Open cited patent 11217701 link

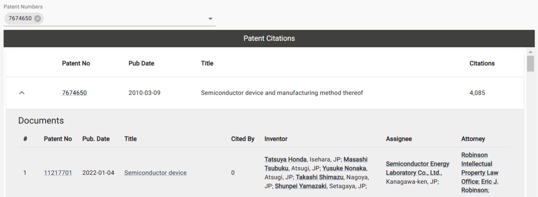[58, 173]
